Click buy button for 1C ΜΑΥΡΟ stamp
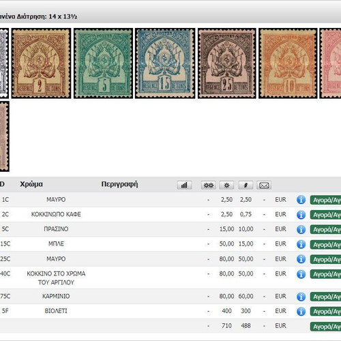341x341 pixels. [x=325, y=200]
